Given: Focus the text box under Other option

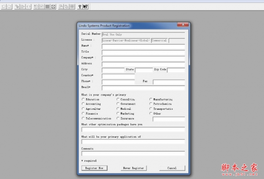Looking at the screenshot, I should coord(169,119).
